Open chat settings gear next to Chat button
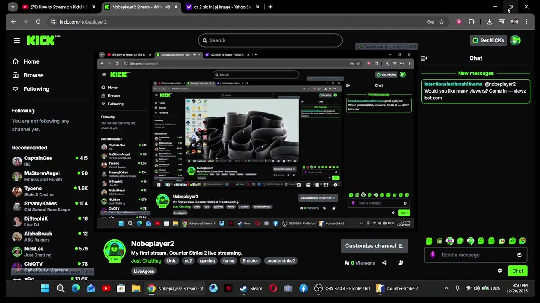540x303 pixels. 500,271
